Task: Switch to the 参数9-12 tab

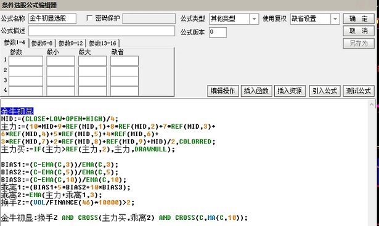Action: [71, 44]
